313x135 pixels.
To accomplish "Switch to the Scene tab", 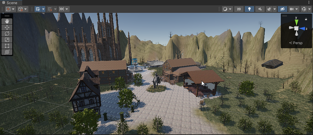I will [x=10, y=3].
